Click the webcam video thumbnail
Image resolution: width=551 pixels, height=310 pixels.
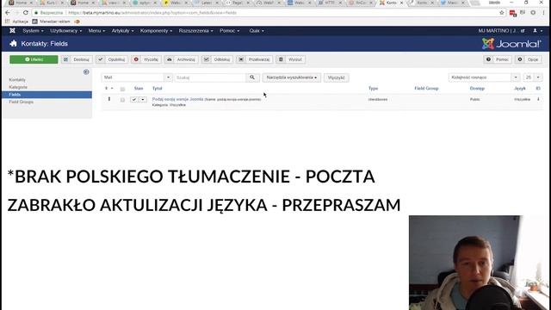click(x=480, y=263)
